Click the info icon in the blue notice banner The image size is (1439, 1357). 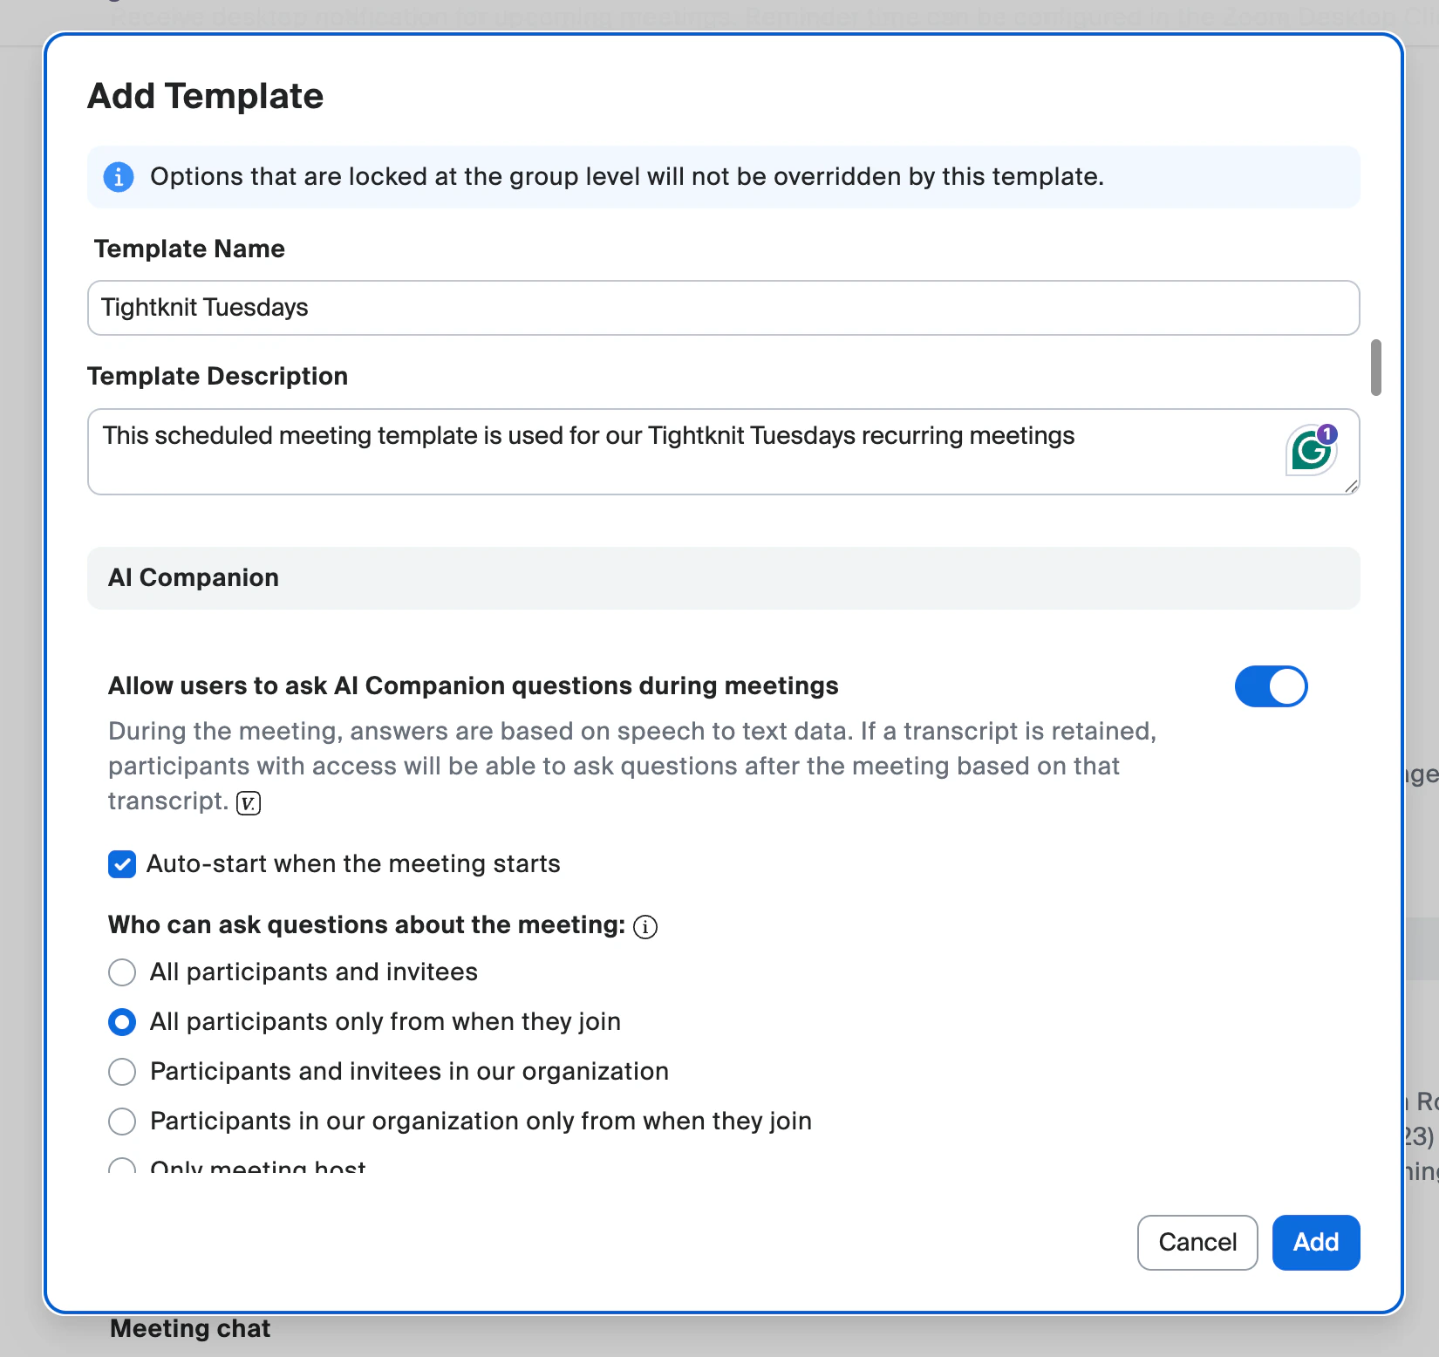119,177
